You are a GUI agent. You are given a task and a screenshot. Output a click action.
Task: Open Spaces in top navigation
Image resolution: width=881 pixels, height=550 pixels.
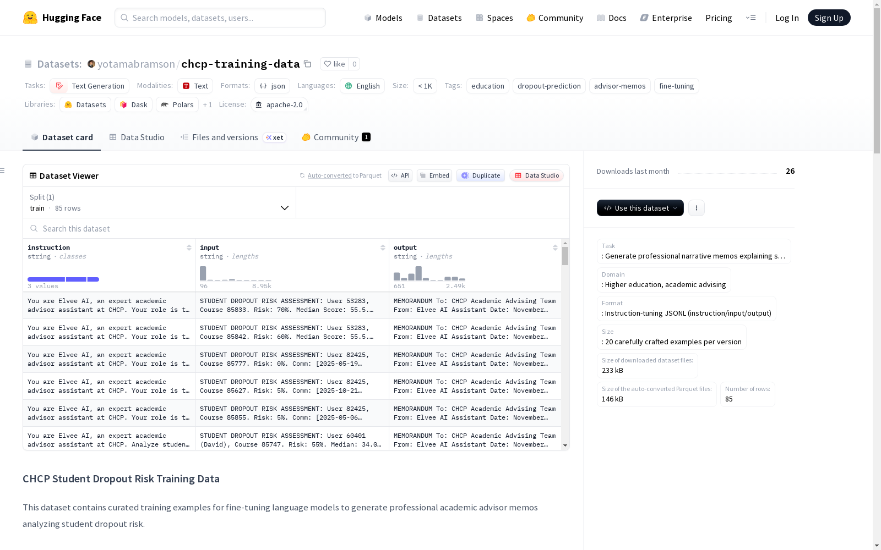click(494, 18)
